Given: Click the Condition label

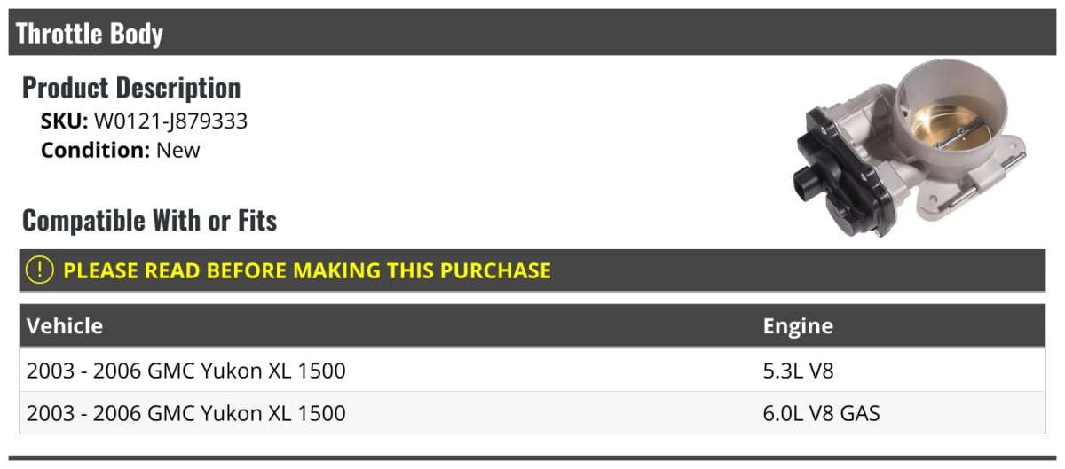Looking at the screenshot, I should tap(95, 150).
